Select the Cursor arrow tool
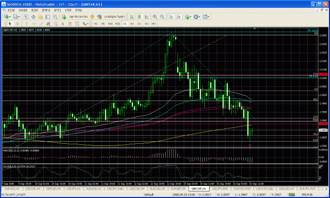This screenshot has height=198, width=330. click(x=10, y=24)
